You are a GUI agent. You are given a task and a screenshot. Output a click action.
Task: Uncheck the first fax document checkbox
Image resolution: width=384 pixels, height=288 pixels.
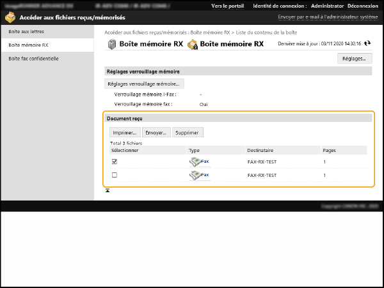pyautogui.click(x=115, y=162)
